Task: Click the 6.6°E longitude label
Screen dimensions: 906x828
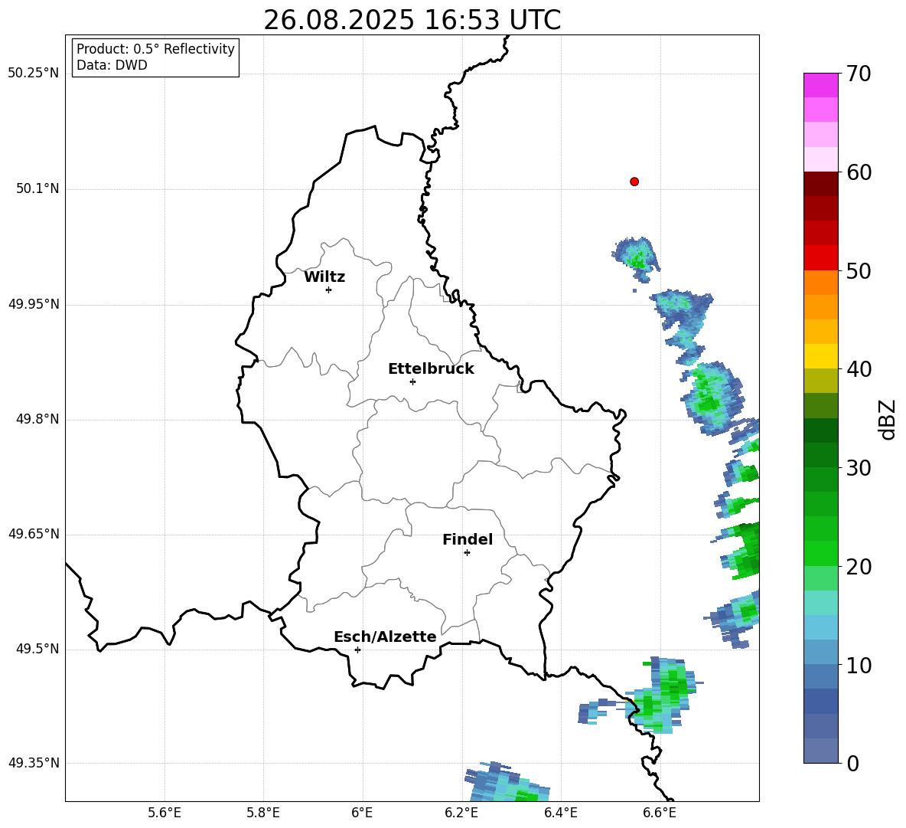Action: tap(660, 813)
